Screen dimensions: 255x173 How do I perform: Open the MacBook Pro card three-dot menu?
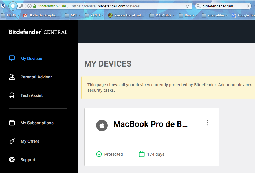(207, 123)
